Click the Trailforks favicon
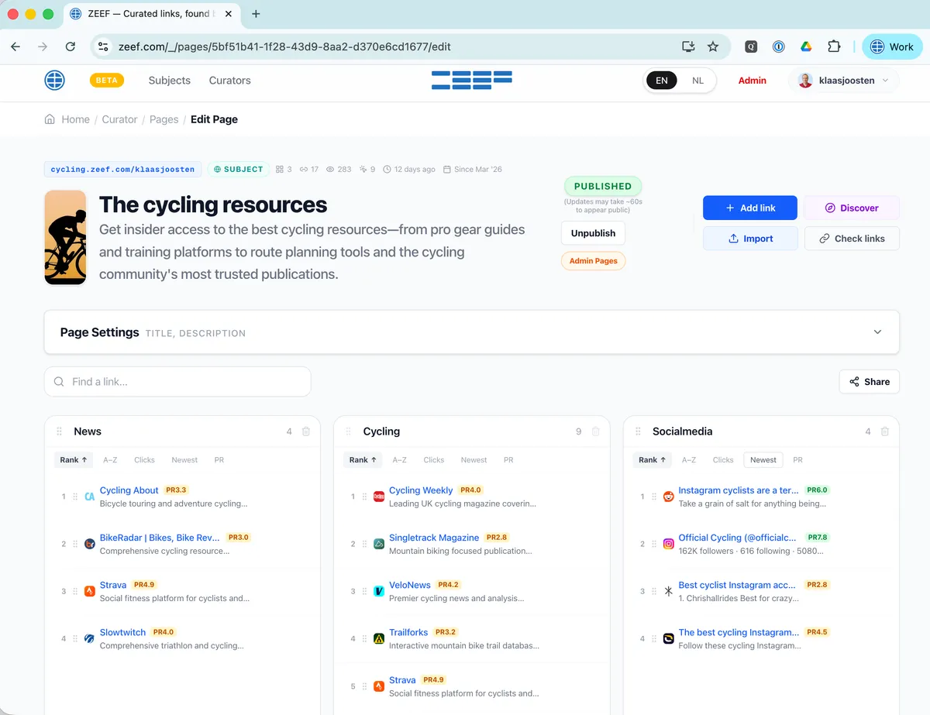 pos(379,639)
